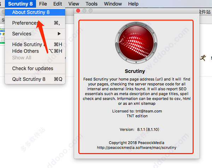Select About Scrutiny 8 menu entry
Viewport: 212px width, 168px height.
coord(35,12)
